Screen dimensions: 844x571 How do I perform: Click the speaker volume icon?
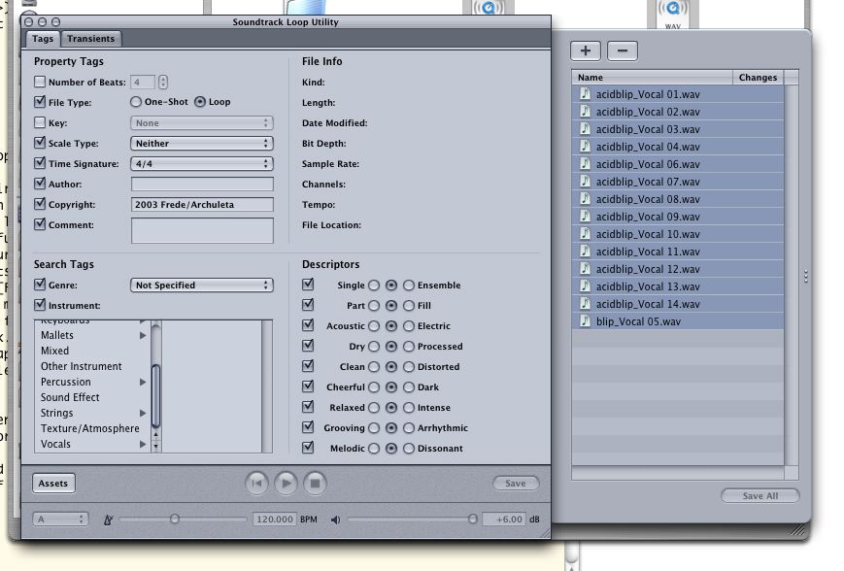tap(335, 520)
